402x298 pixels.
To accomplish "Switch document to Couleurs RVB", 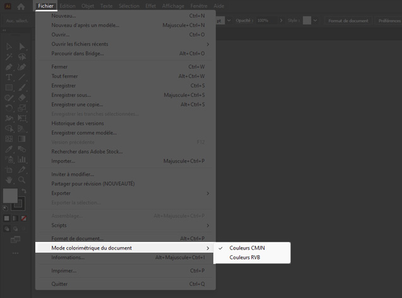I will 245,257.
